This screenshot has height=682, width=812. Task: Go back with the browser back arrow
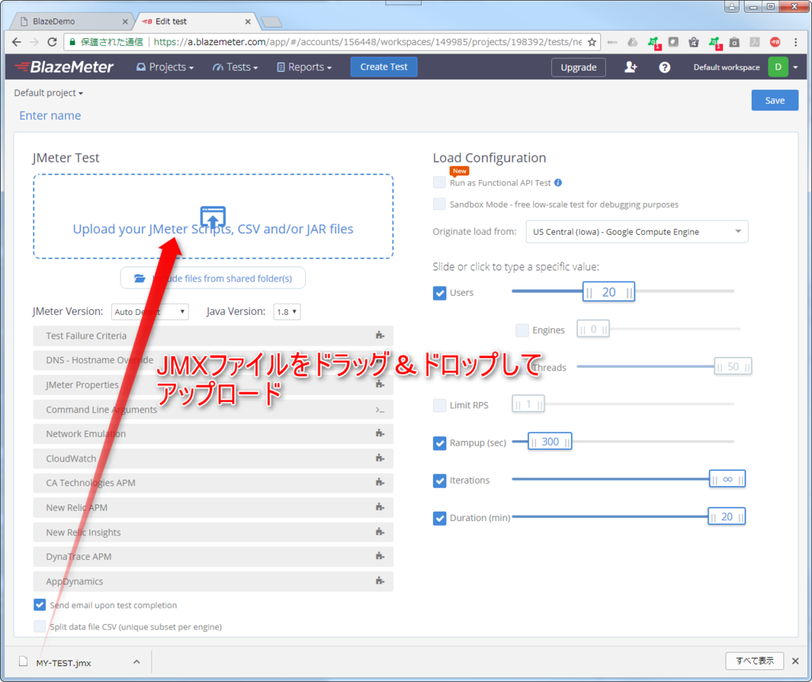click(x=17, y=42)
